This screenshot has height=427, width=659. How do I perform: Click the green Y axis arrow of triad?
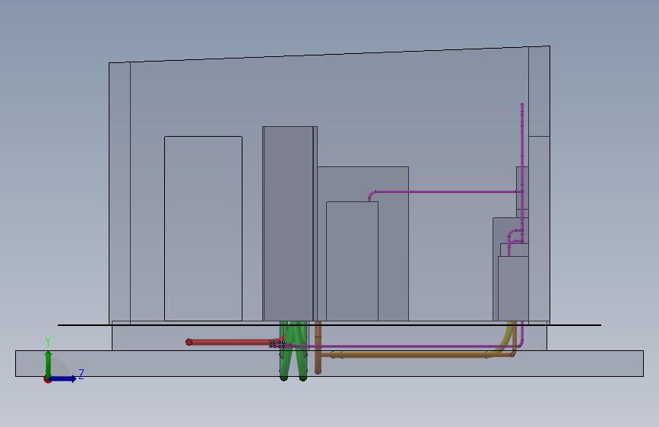[49, 365]
